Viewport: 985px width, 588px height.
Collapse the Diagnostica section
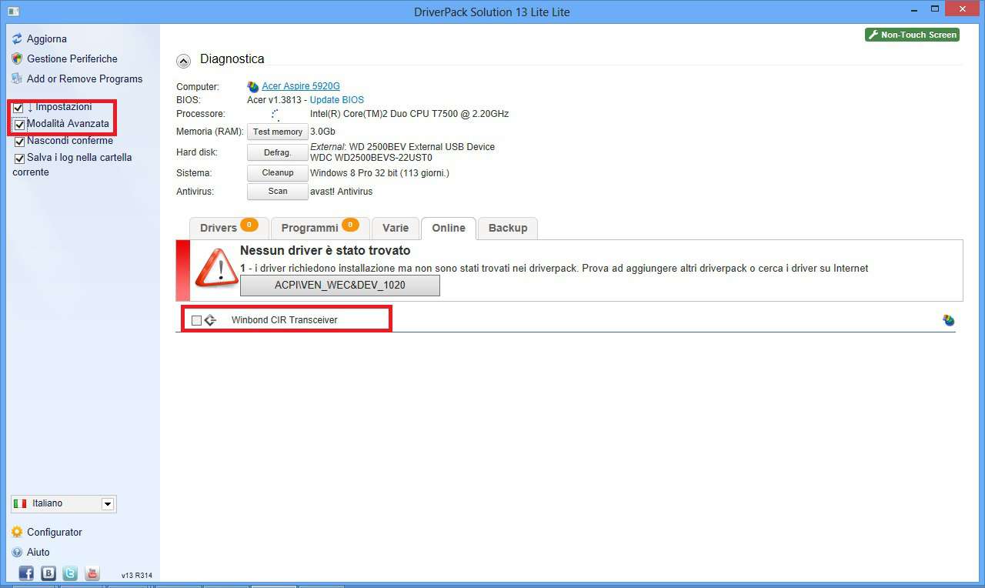tap(183, 61)
